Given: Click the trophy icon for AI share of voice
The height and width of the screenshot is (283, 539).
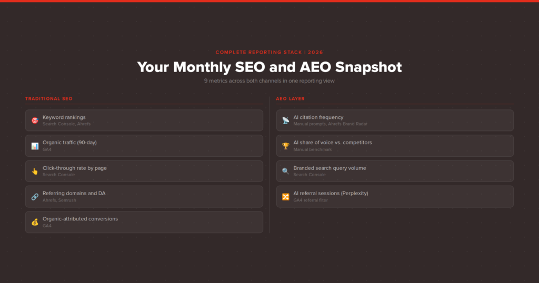Looking at the screenshot, I should [285, 146].
